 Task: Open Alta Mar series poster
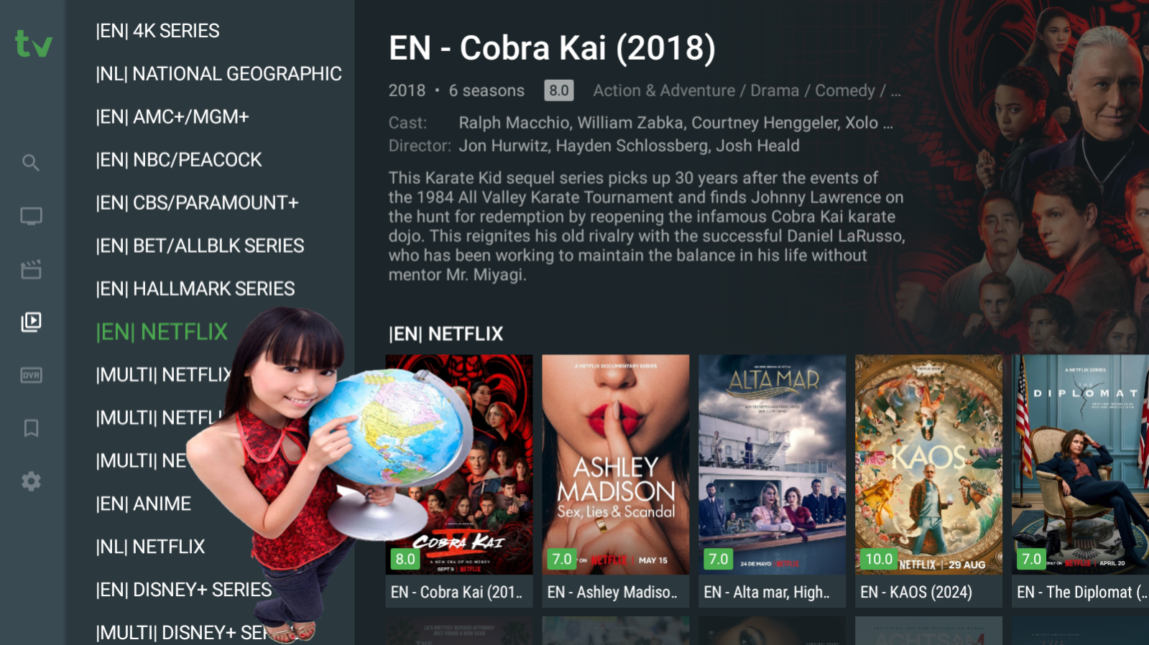[x=772, y=481]
